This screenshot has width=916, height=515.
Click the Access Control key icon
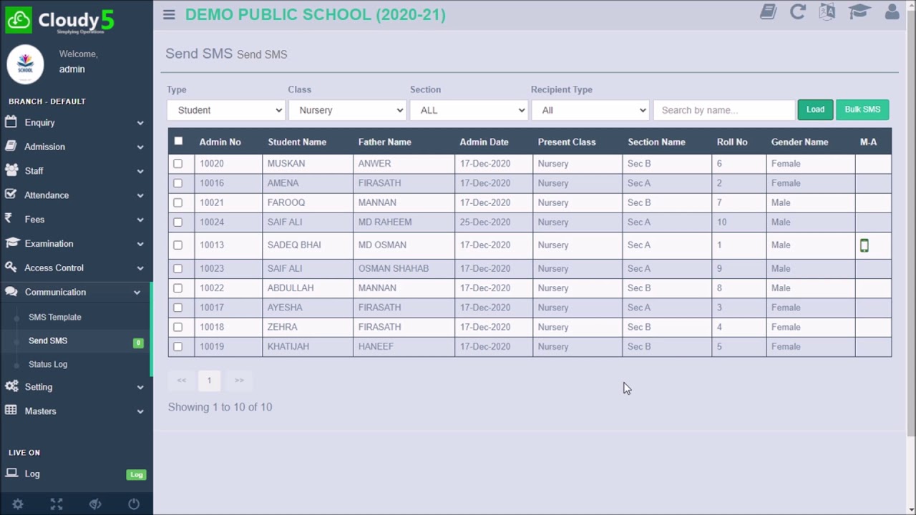click(11, 268)
